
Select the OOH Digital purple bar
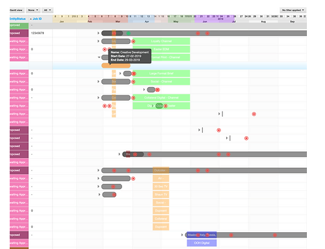202,243
